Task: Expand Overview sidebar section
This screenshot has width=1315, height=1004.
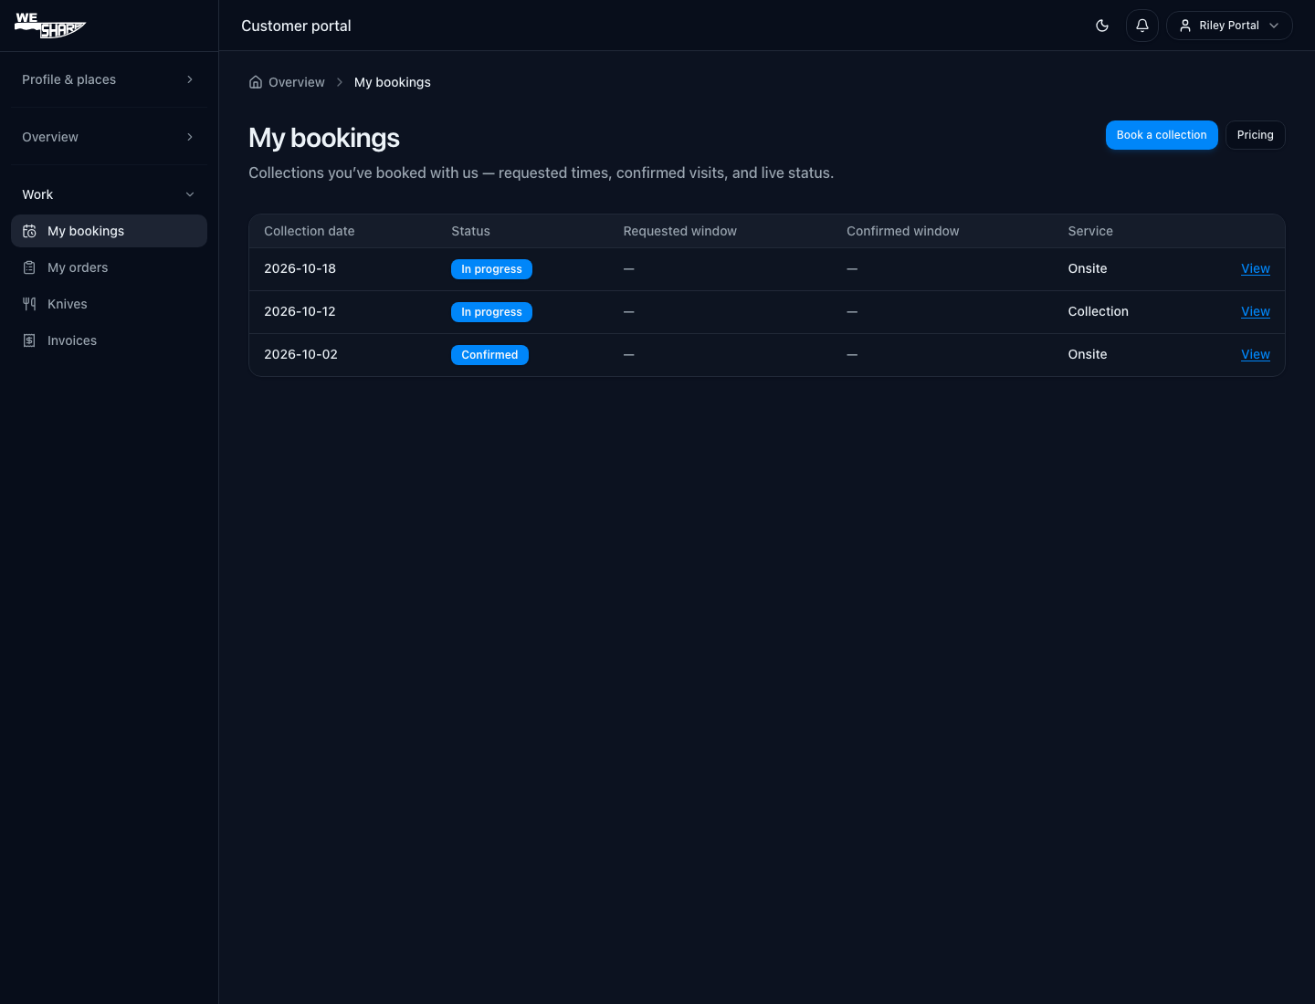Action: click(x=109, y=137)
